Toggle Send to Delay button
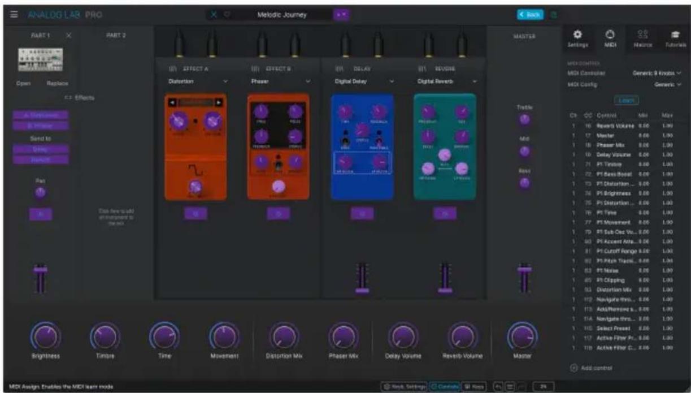 point(41,150)
